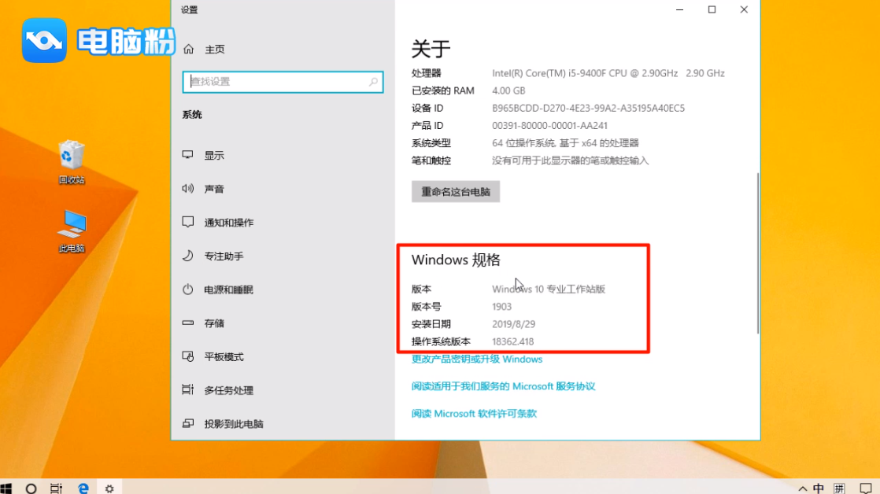Click the 关于 page heading
This screenshot has height=494, width=880.
click(x=431, y=49)
